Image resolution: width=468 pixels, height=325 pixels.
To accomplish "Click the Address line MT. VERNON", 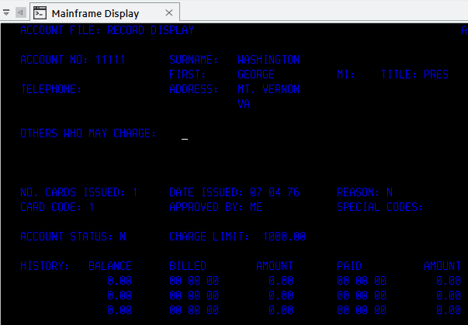I will [x=269, y=89].
